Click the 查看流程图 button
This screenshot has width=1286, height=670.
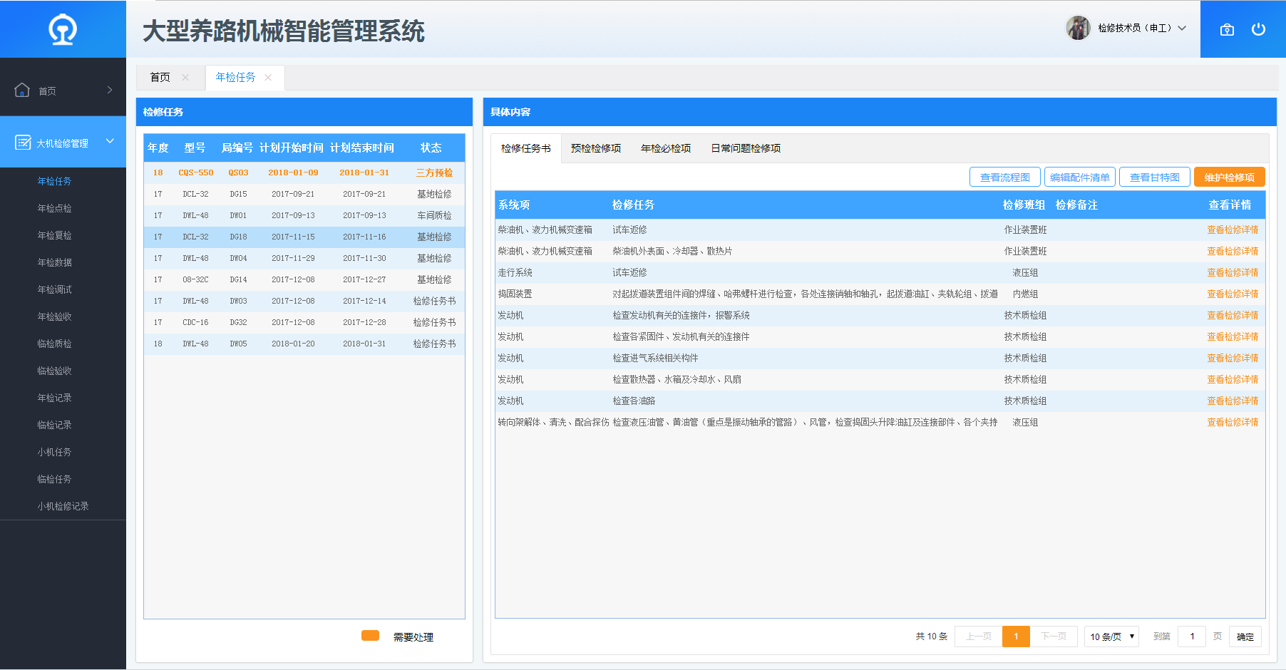(x=1004, y=177)
